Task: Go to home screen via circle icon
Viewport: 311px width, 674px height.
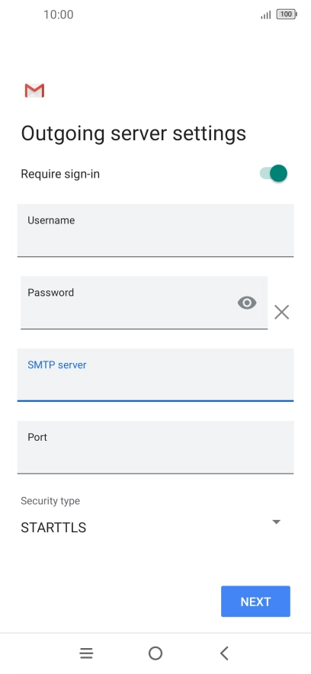Action: [x=155, y=653]
